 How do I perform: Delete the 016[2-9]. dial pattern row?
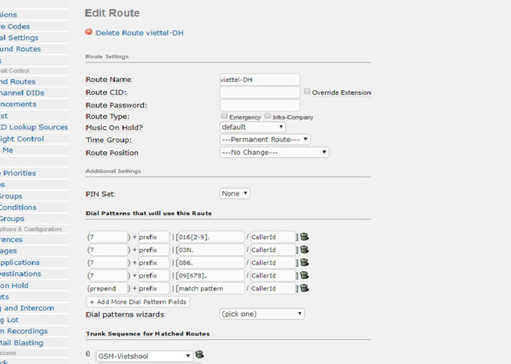click(304, 237)
